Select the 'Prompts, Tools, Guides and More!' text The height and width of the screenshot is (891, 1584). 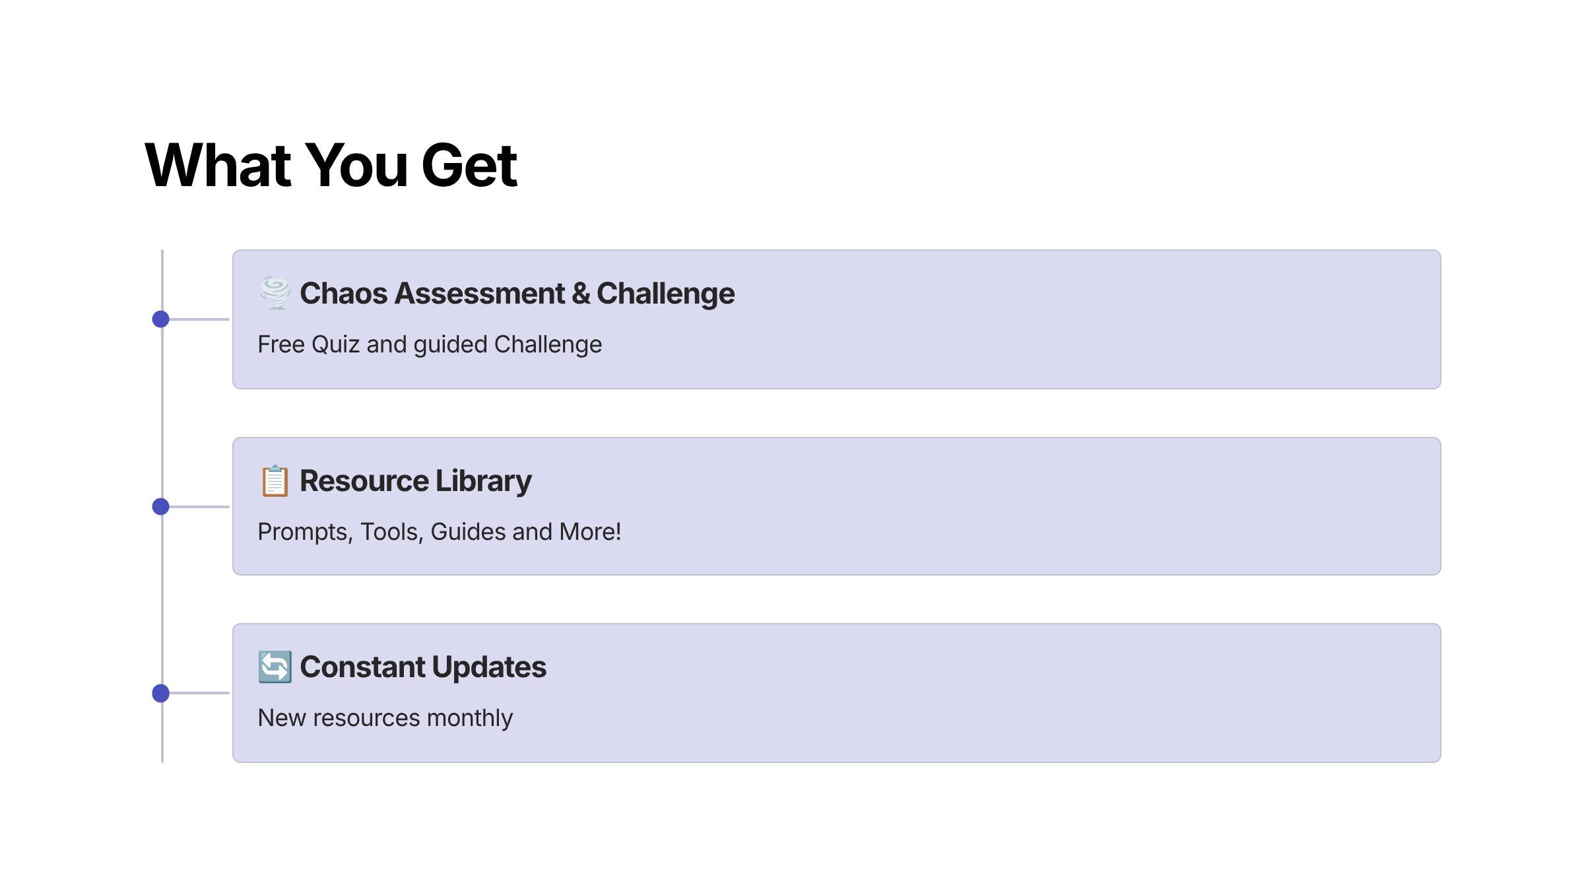pyautogui.click(x=439, y=532)
